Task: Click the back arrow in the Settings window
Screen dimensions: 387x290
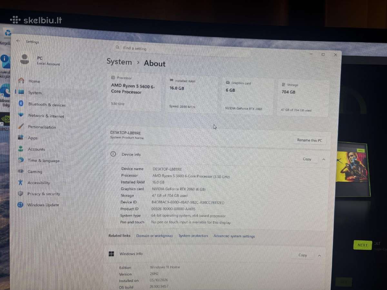Action: click(x=18, y=41)
